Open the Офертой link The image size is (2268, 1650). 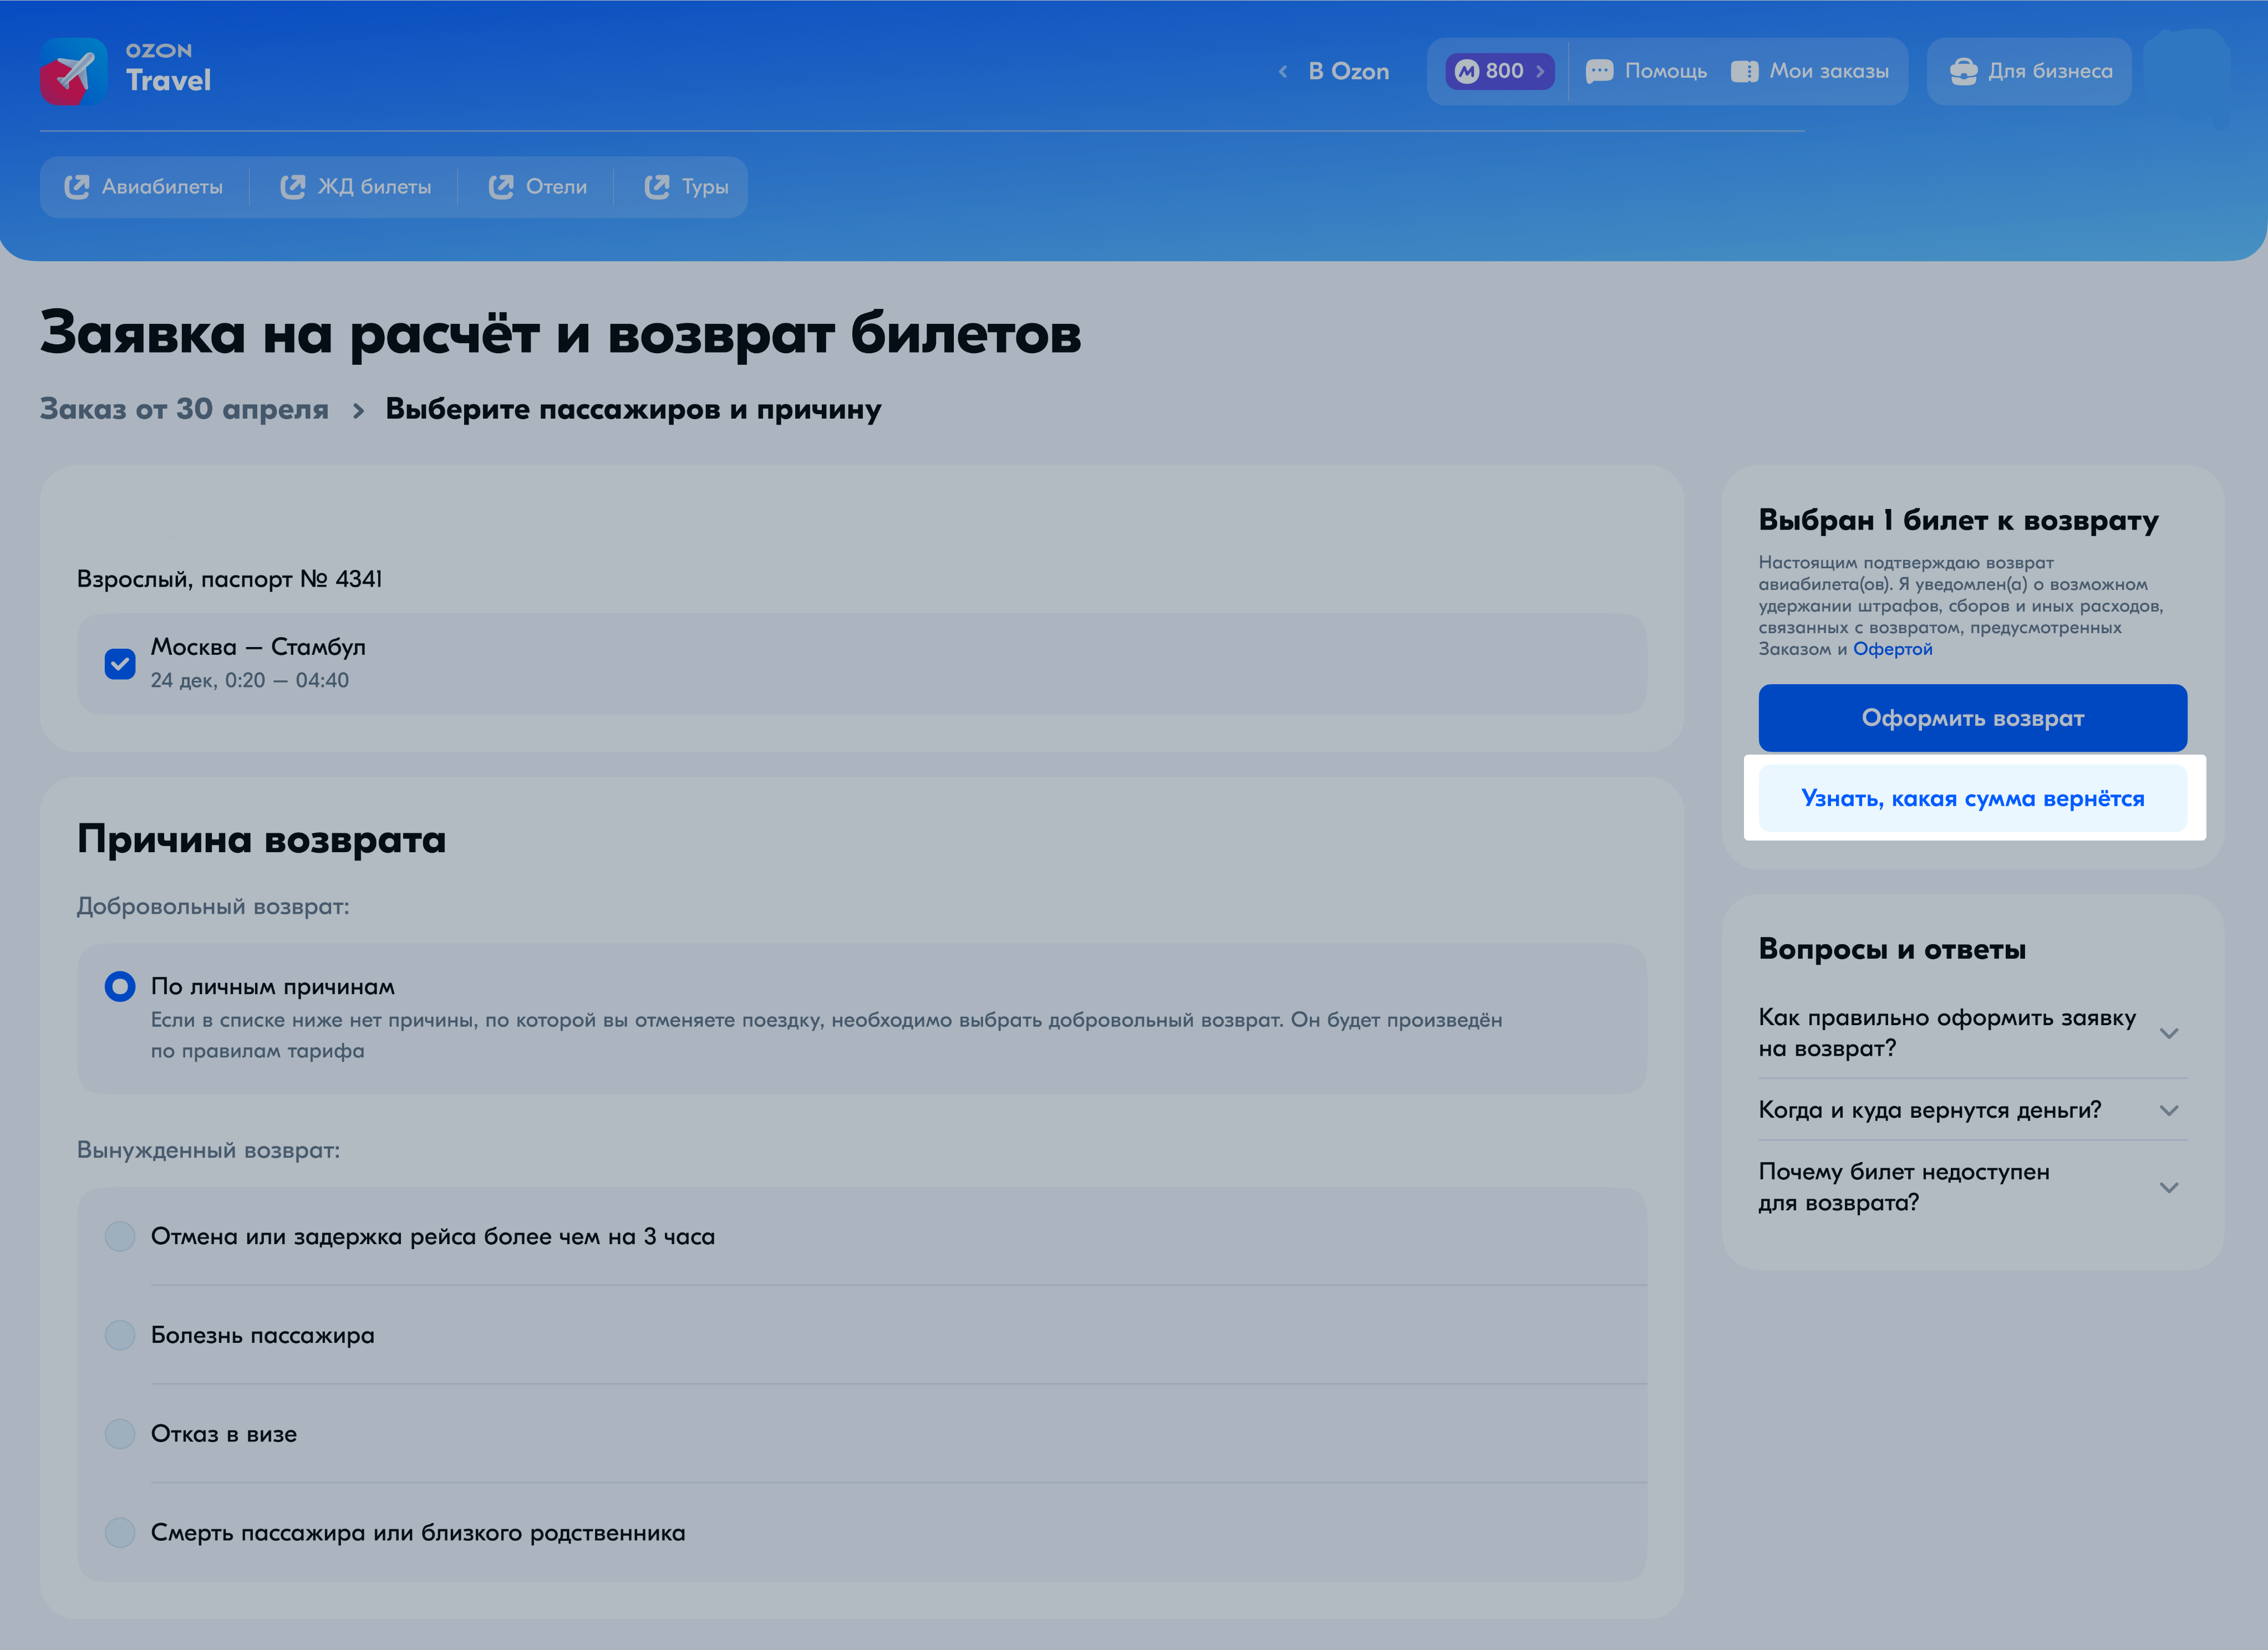[1893, 649]
